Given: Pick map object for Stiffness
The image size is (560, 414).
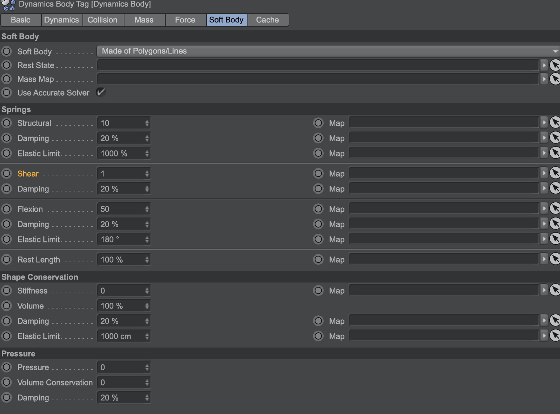Looking at the screenshot, I should [x=555, y=290].
